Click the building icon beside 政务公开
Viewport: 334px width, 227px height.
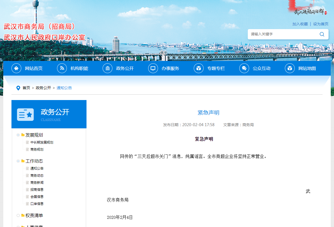point(108,68)
